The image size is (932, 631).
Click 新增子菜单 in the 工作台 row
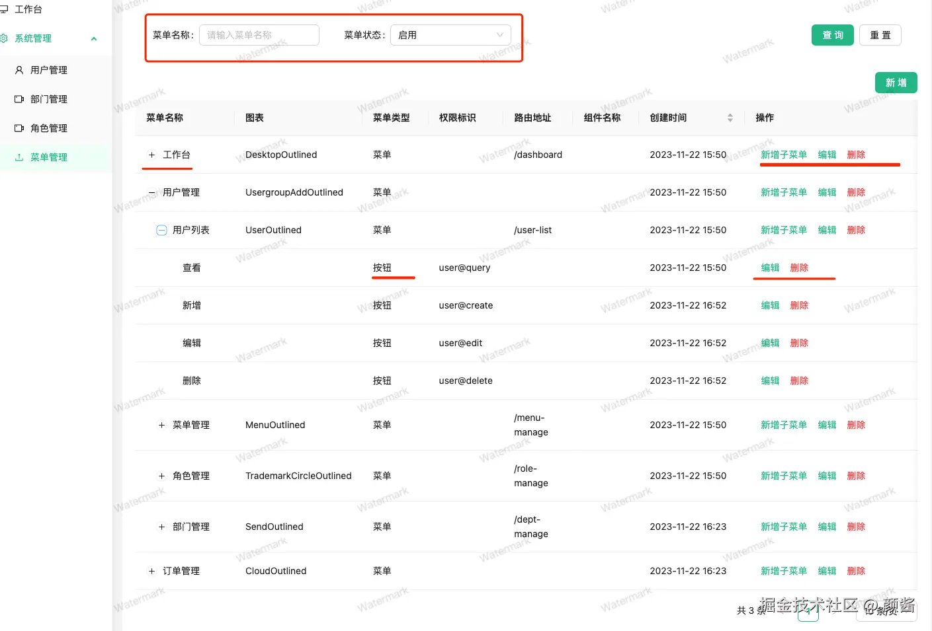784,155
